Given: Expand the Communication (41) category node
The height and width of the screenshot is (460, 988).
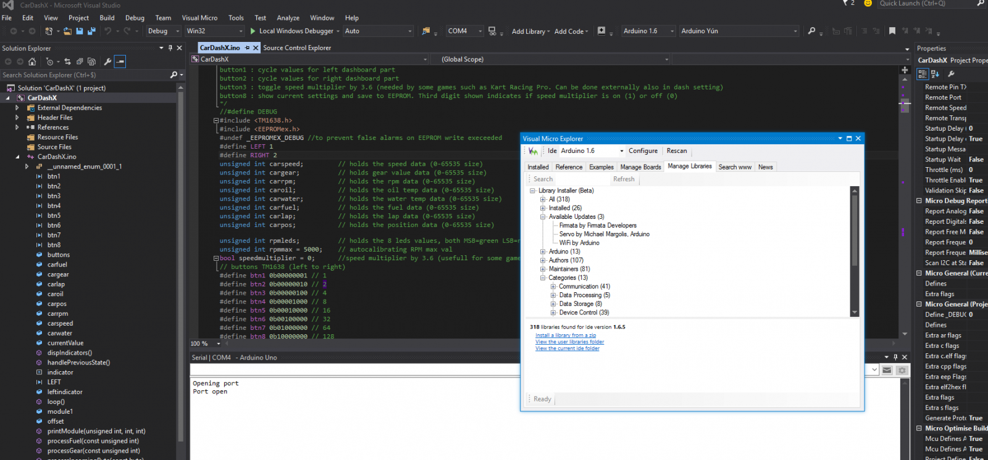Looking at the screenshot, I should (x=553, y=287).
